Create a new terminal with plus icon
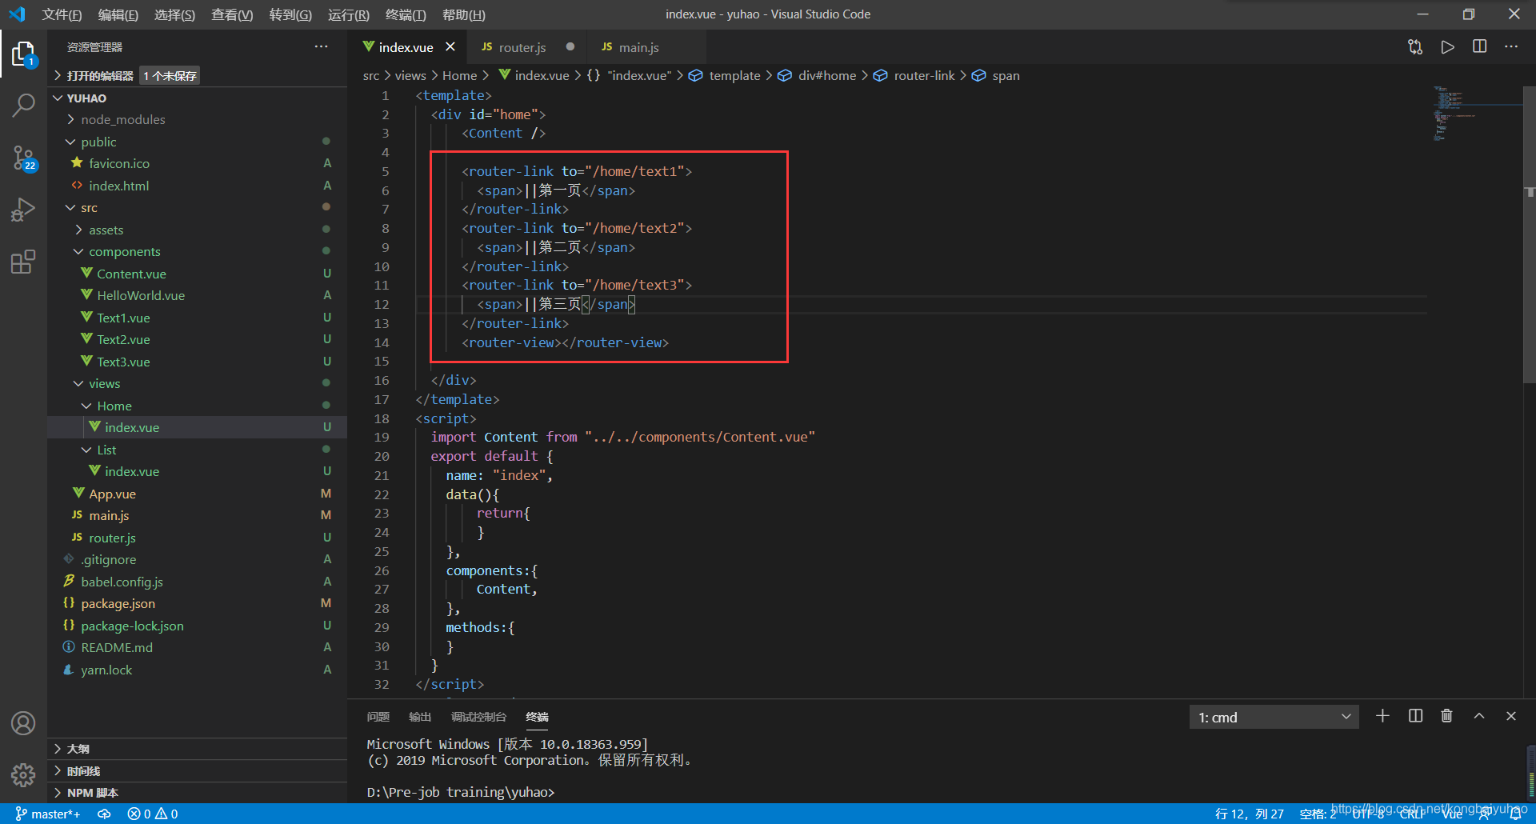This screenshot has width=1536, height=824. [1382, 716]
